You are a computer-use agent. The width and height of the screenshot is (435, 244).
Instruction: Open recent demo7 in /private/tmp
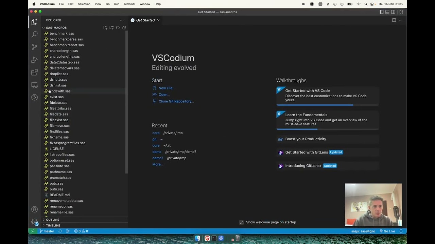(x=158, y=158)
